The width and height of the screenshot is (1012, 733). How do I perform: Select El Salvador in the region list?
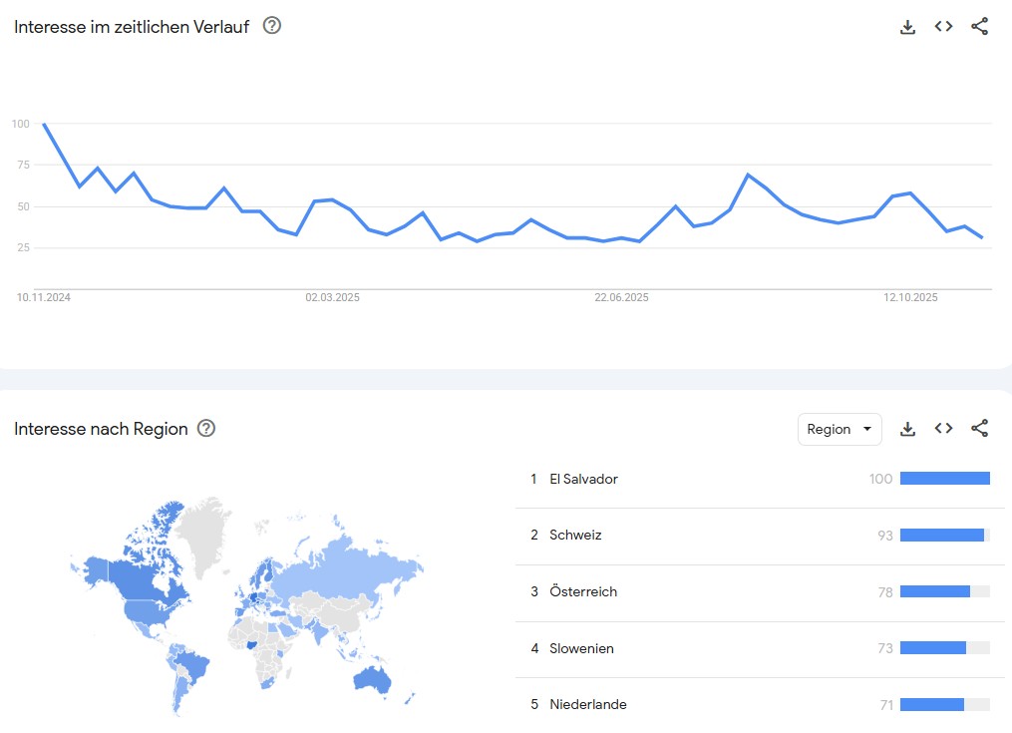click(x=583, y=479)
